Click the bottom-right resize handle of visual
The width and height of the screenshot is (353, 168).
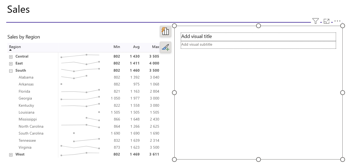coord(343,159)
